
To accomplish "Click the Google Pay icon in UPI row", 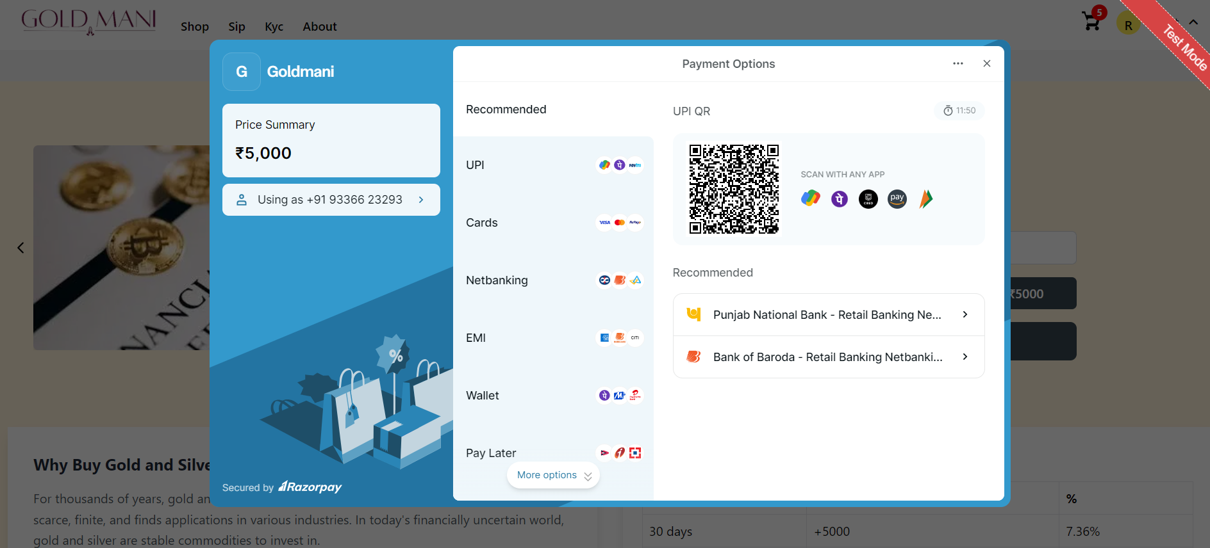I will pyautogui.click(x=604, y=165).
